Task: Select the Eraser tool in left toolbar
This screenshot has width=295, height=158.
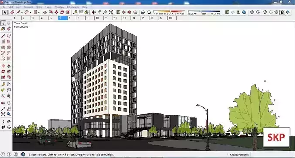Action: 9,29
